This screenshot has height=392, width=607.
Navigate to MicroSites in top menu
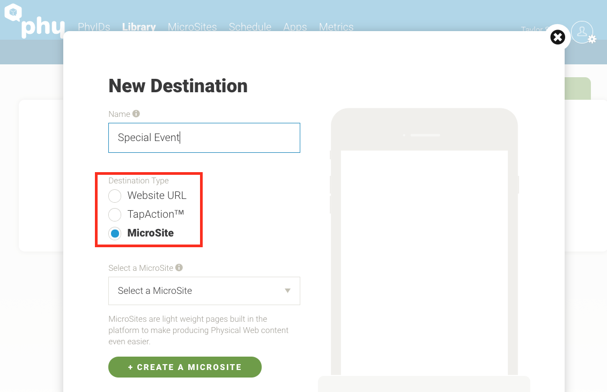192,27
